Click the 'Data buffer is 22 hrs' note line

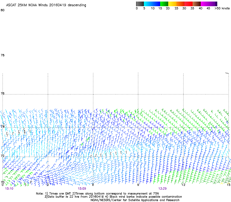[x=113, y=197]
